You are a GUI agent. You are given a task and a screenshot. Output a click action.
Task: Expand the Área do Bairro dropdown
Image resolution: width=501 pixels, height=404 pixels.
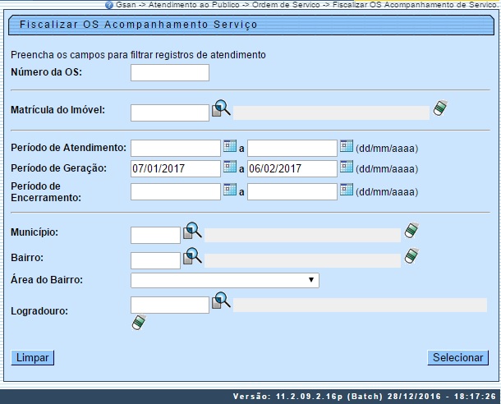225,280
